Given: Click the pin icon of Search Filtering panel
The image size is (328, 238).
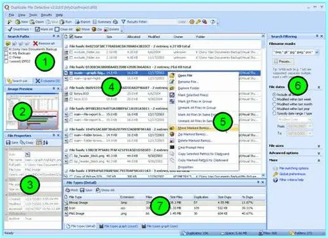Looking at the screenshot, I should pos(317,36).
